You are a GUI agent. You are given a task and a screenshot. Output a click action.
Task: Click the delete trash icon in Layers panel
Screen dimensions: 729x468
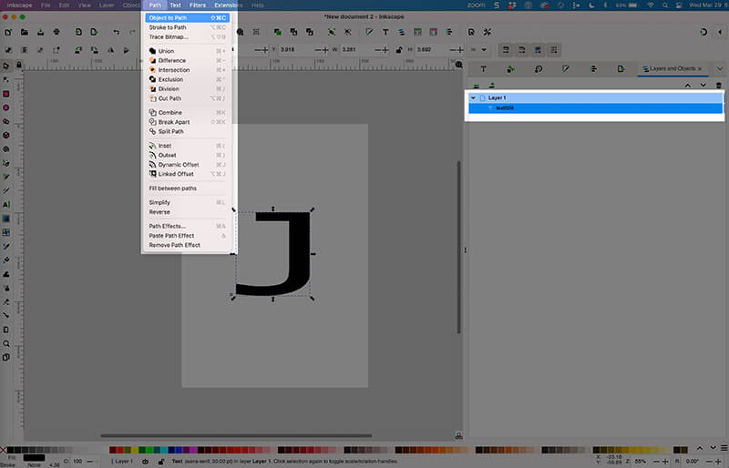[x=718, y=85]
